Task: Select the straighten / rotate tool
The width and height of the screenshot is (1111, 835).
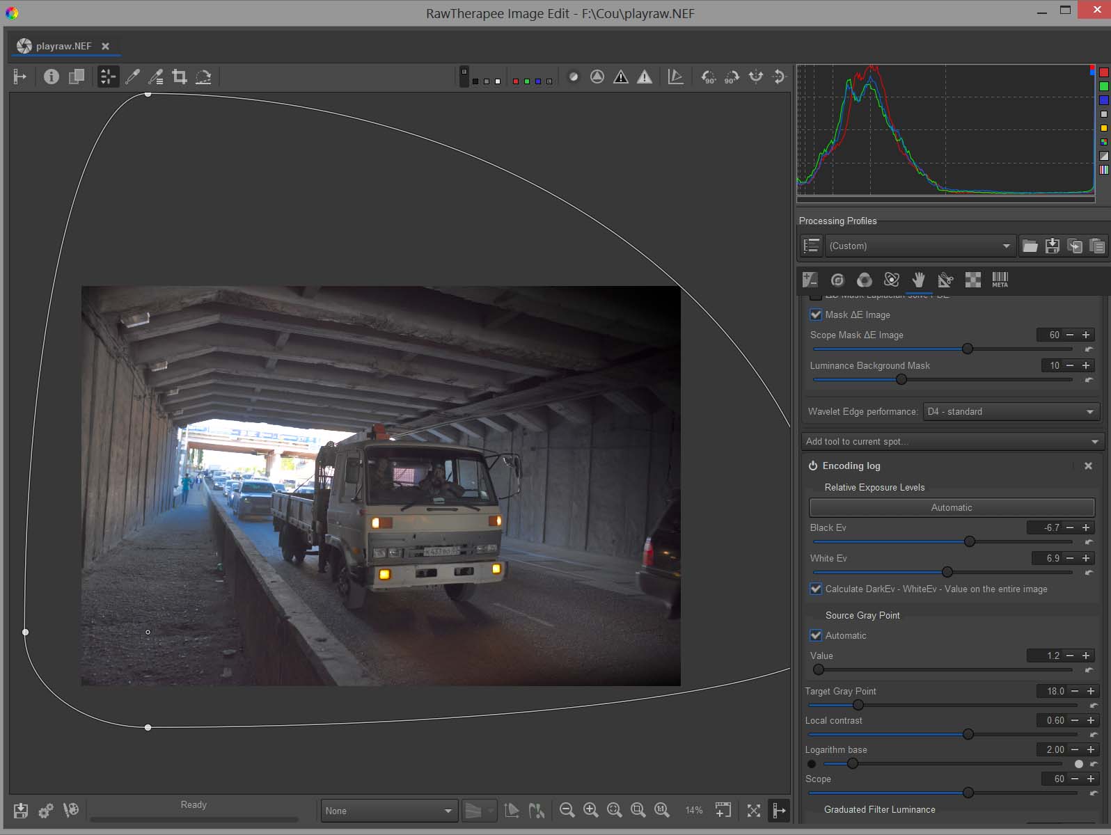Action: (203, 77)
